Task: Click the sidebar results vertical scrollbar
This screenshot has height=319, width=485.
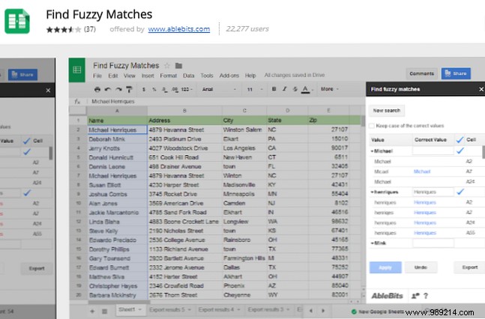Action: [x=484, y=152]
